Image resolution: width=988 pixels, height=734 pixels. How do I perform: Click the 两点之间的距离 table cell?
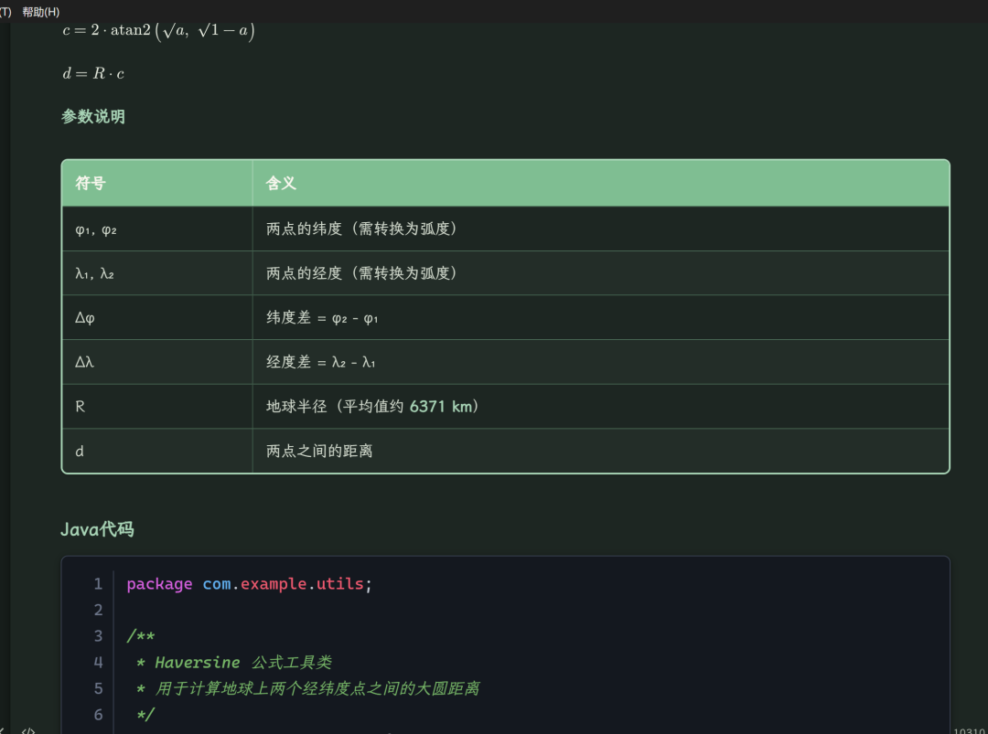600,452
